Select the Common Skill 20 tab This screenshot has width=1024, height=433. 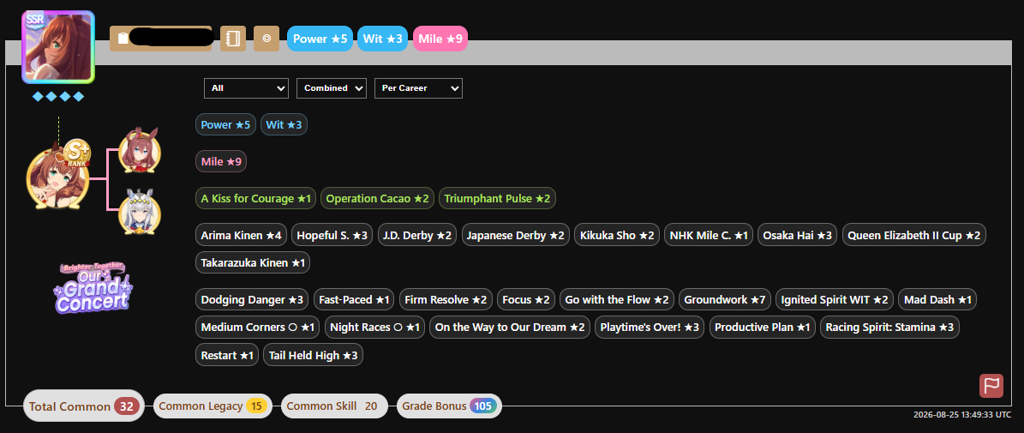pyautogui.click(x=334, y=406)
